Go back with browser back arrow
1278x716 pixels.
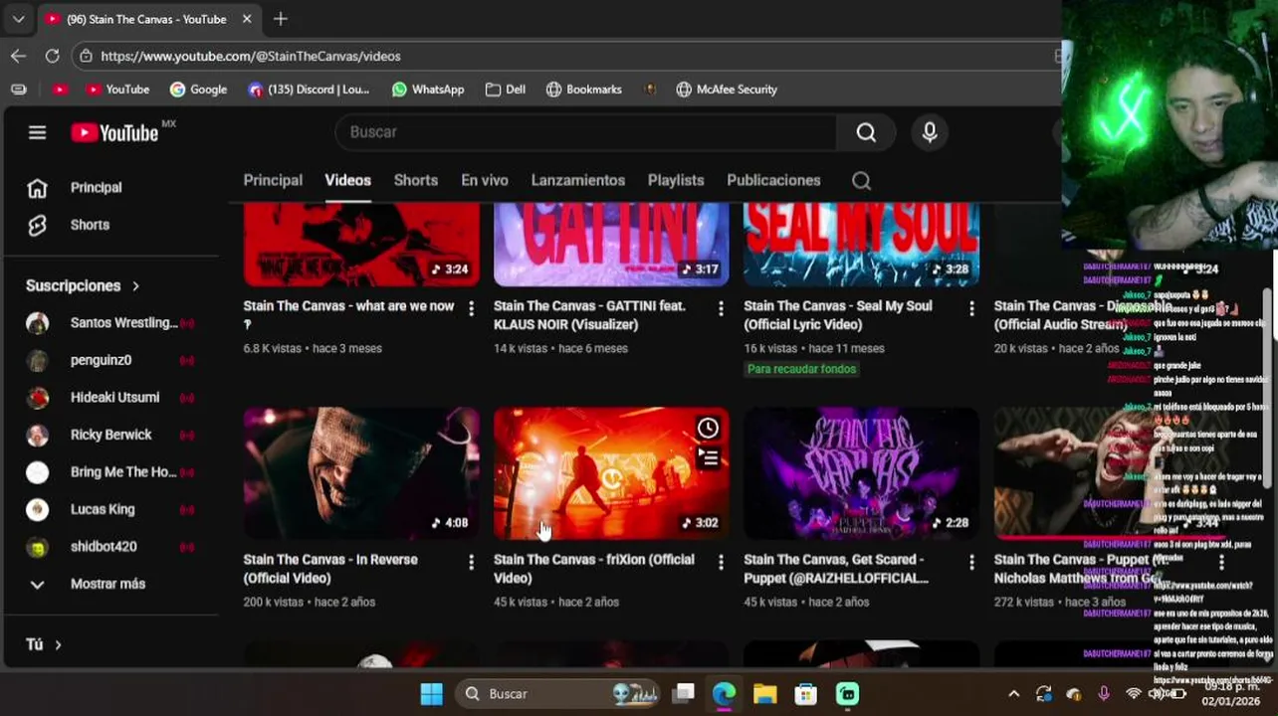18,56
